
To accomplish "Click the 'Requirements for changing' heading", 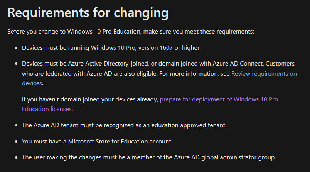I will (x=88, y=12).
